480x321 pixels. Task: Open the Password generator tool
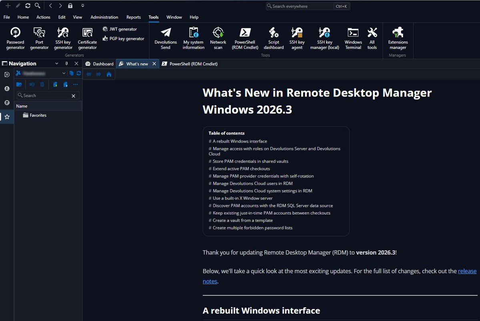[15, 38]
